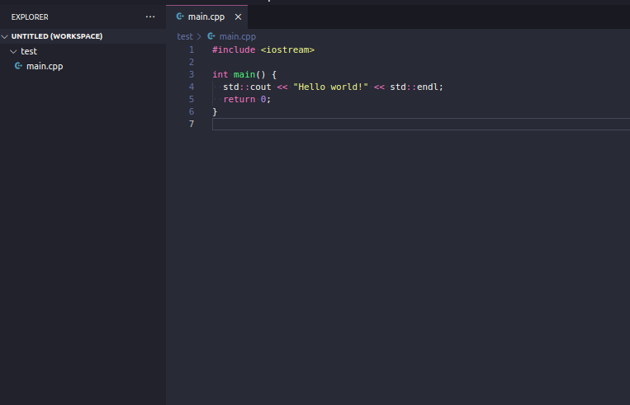The height and width of the screenshot is (405, 630).
Task: Click line number 3 in the gutter
Action: pos(192,75)
